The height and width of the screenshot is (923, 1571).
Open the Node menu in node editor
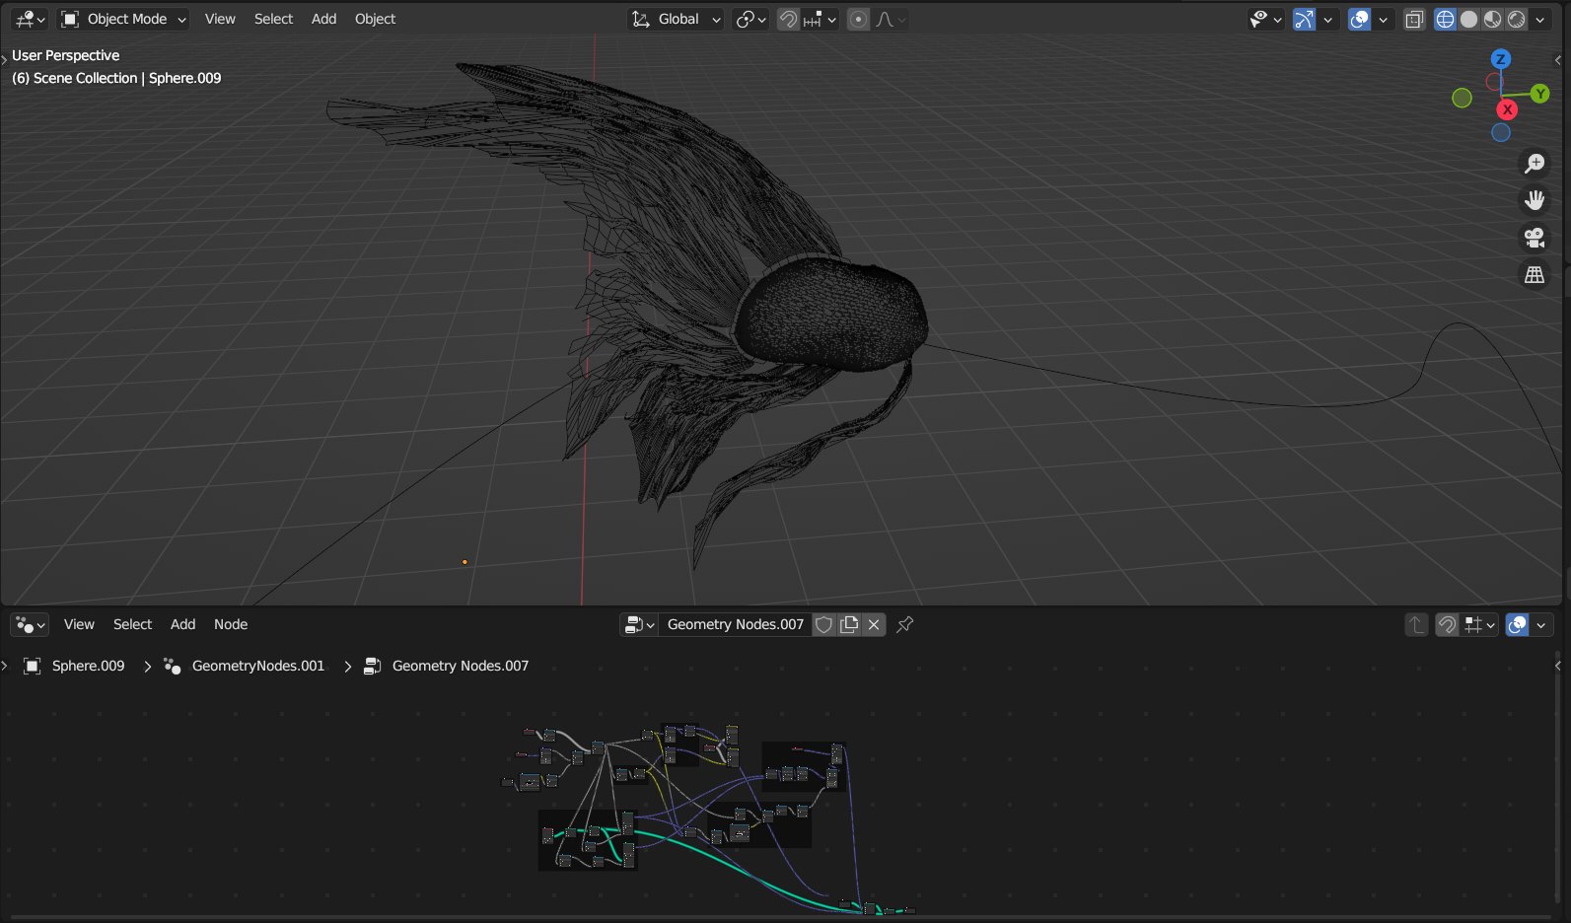(x=231, y=624)
